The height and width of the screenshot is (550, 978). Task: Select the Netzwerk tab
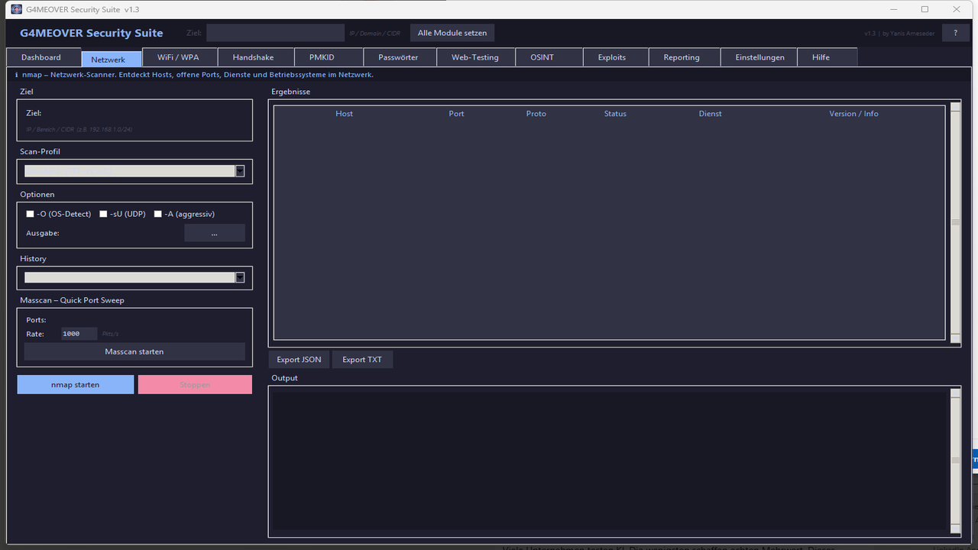click(x=112, y=59)
